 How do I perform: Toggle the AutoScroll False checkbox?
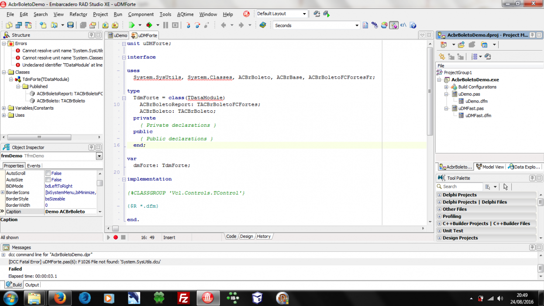coord(48,173)
